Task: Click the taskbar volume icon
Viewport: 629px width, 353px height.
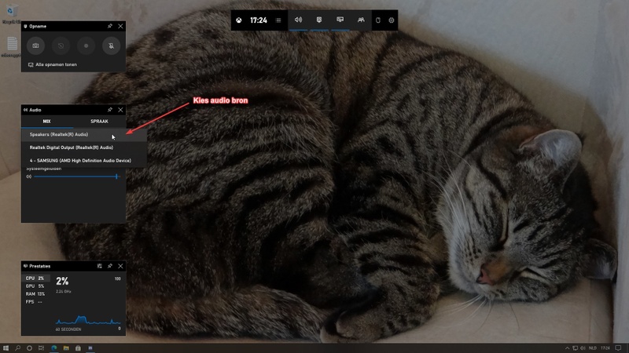Action: click(x=583, y=348)
